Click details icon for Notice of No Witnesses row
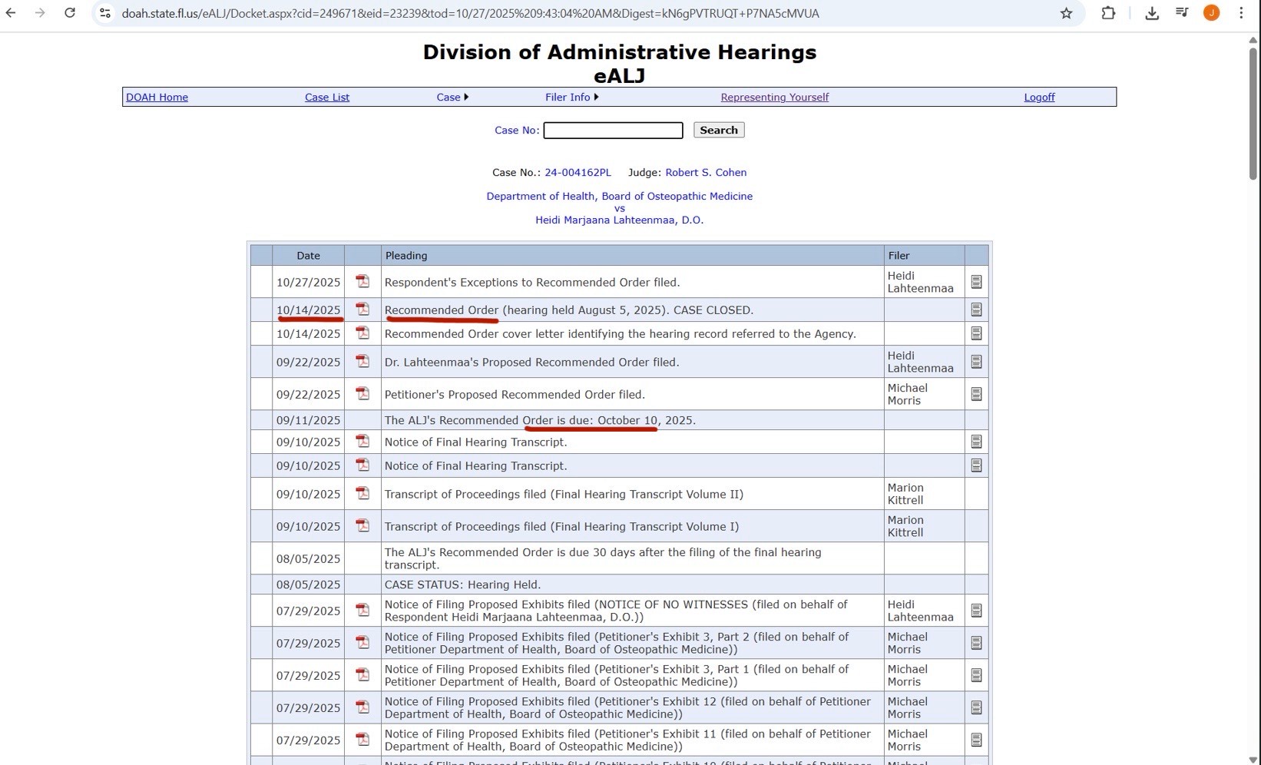 click(x=976, y=611)
